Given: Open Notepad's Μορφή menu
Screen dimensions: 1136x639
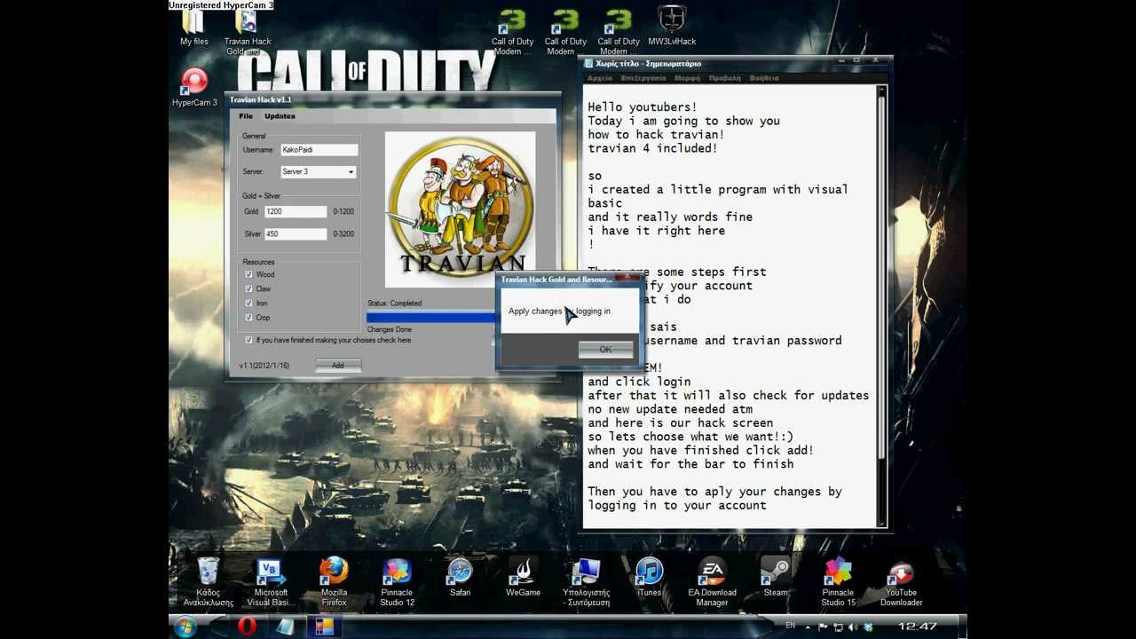Looking at the screenshot, I should (x=687, y=78).
